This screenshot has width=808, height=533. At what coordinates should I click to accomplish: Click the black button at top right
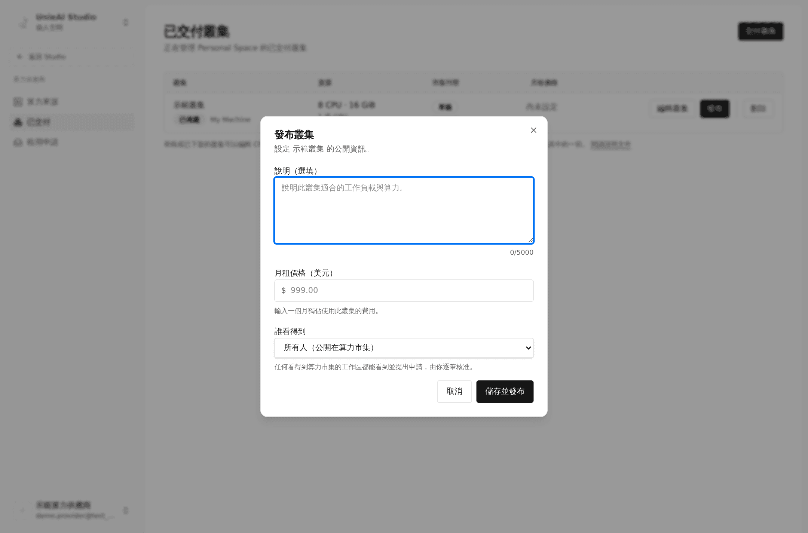(x=760, y=31)
